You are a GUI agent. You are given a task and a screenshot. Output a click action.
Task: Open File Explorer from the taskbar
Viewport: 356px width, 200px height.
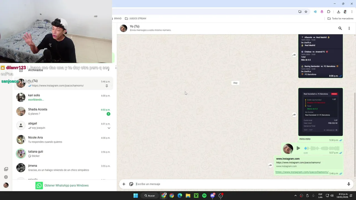188,196
